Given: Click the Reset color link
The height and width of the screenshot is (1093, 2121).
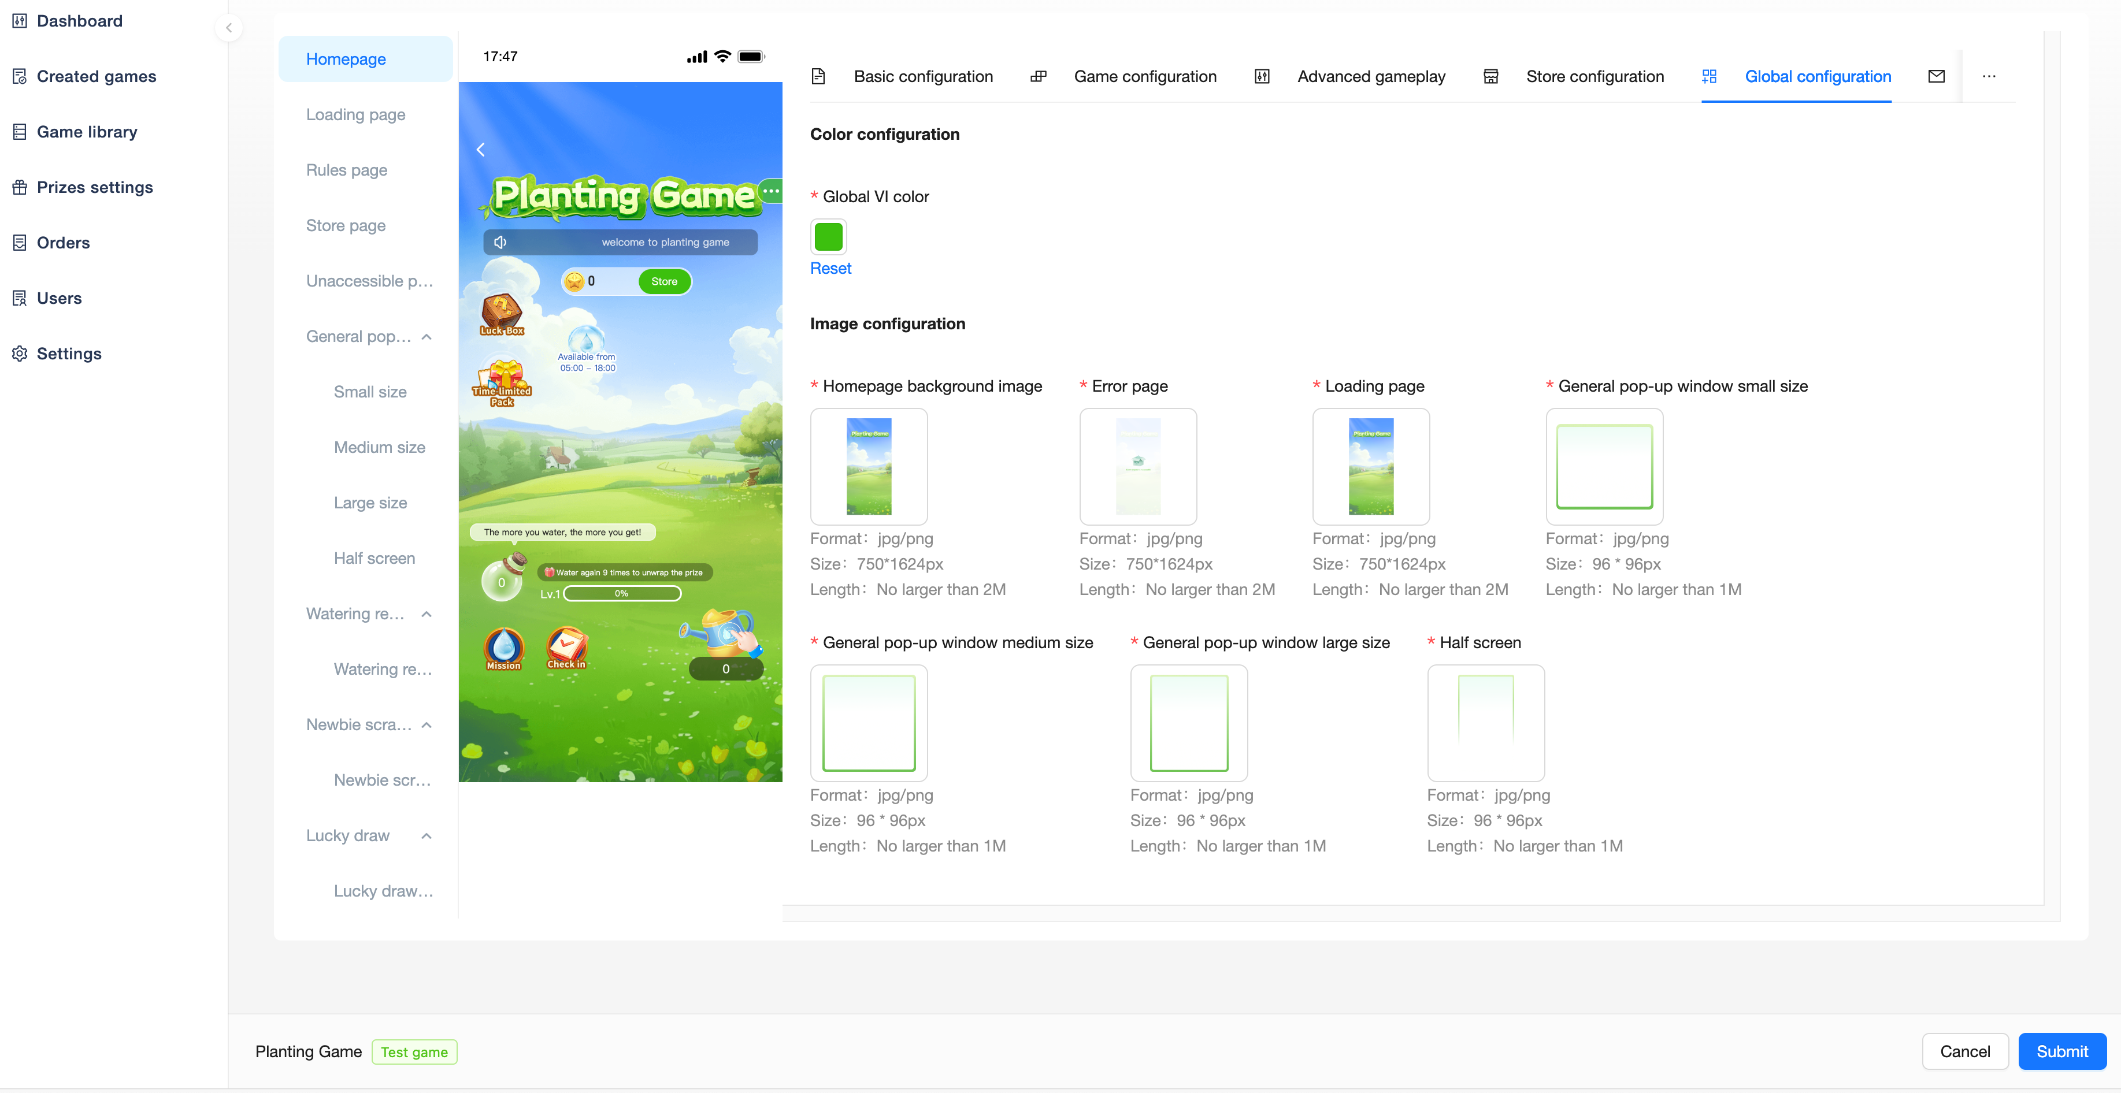Looking at the screenshot, I should (x=830, y=268).
